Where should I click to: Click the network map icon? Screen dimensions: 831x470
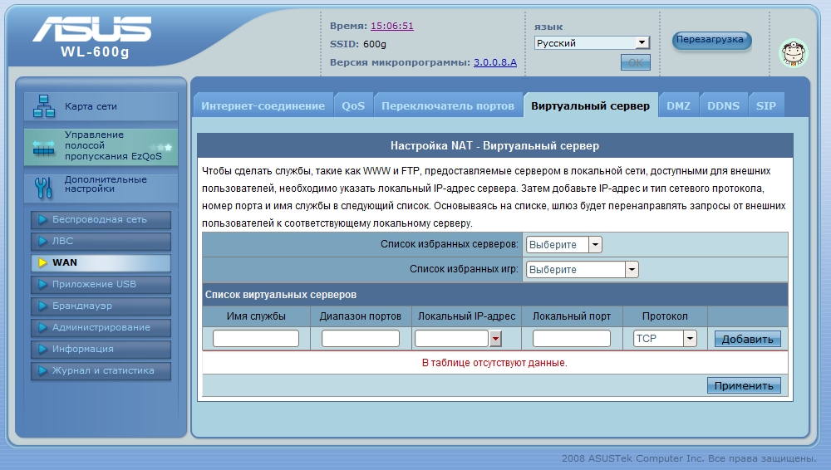(44, 106)
